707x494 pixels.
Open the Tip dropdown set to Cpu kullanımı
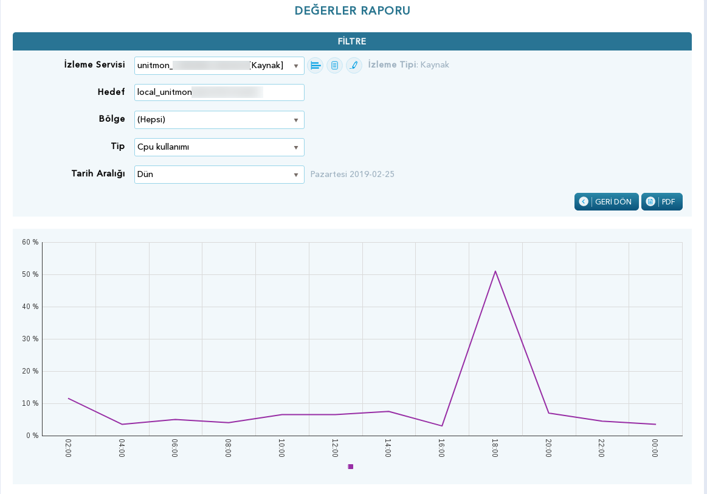tap(219, 147)
